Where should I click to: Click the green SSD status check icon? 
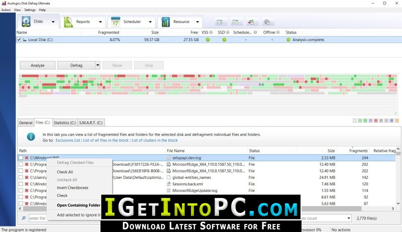click(x=224, y=40)
